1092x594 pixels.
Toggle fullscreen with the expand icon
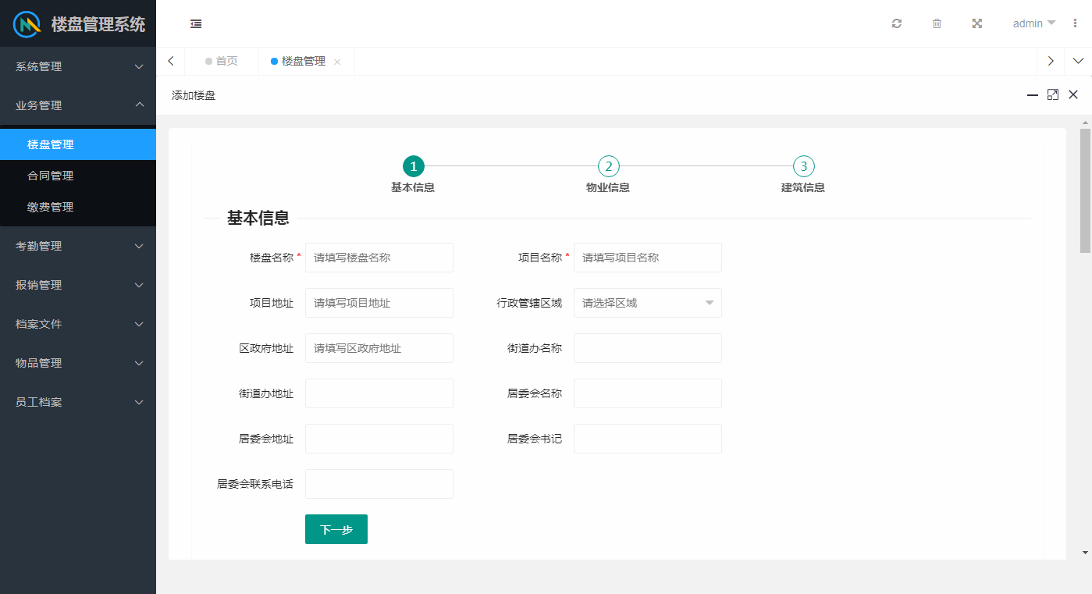[976, 23]
